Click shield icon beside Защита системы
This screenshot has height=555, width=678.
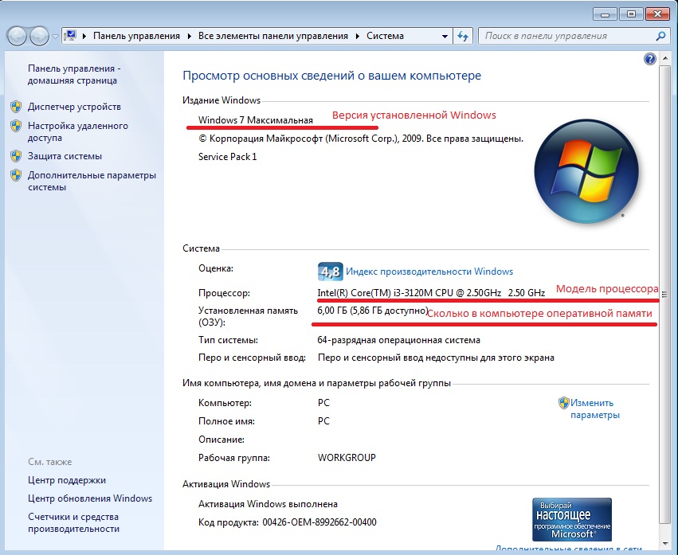(x=16, y=156)
